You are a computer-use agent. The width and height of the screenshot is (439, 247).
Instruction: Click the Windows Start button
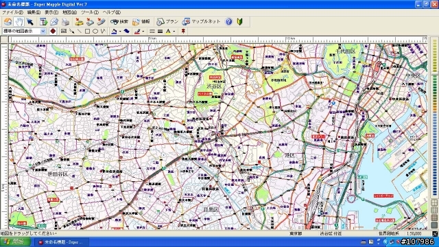[x=15, y=242]
